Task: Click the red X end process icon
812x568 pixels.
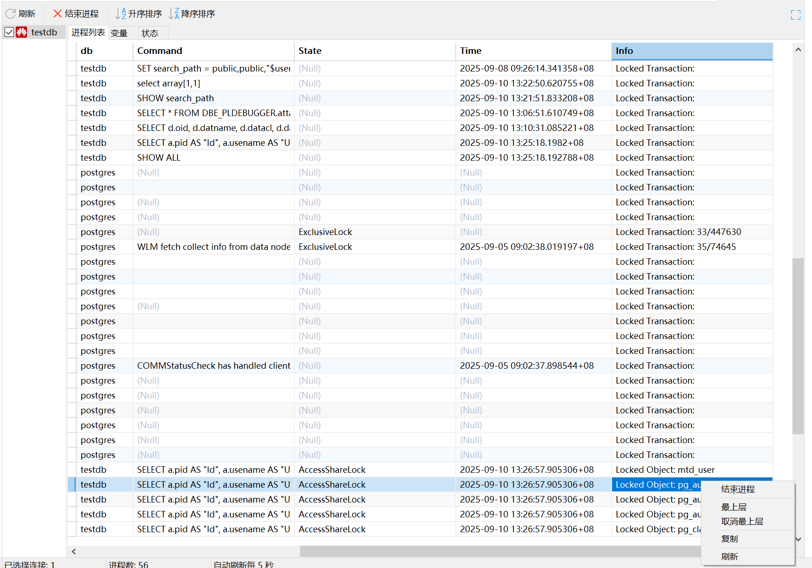Action: [58, 14]
